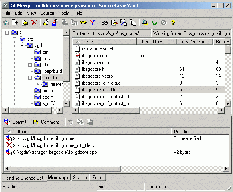Switch to the Search tab
233x192 pixels.
coord(80,178)
